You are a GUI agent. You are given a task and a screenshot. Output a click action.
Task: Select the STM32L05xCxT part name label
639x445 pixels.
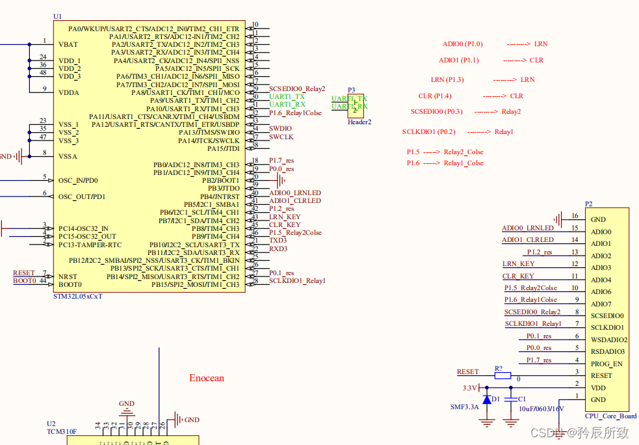[78, 297]
